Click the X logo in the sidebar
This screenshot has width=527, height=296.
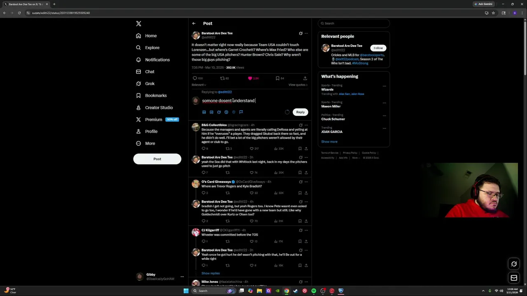click(x=139, y=24)
